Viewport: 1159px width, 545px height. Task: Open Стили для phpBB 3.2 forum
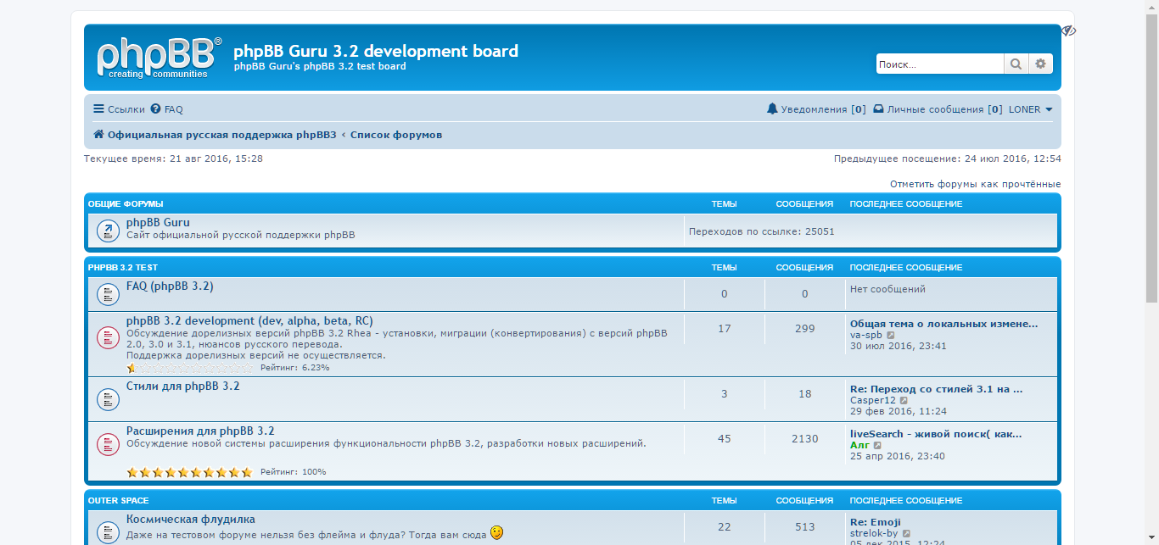coord(183,386)
